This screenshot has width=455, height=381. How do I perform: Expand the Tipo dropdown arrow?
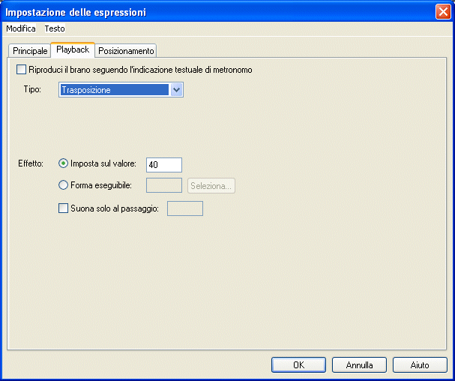coord(177,90)
